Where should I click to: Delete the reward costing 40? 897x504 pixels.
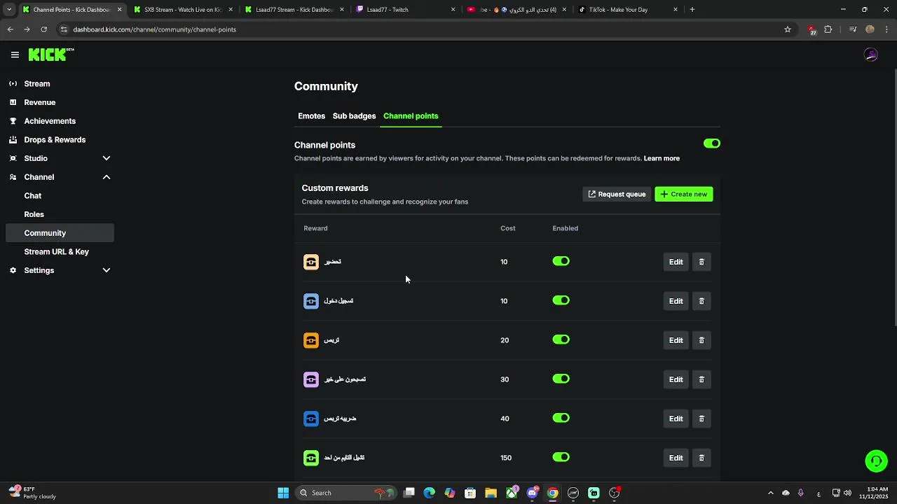click(x=701, y=419)
